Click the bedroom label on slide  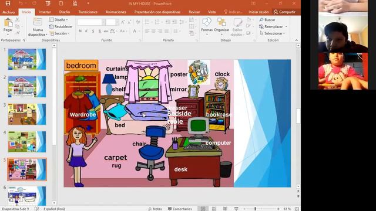pyautogui.click(x=81, y=65)
